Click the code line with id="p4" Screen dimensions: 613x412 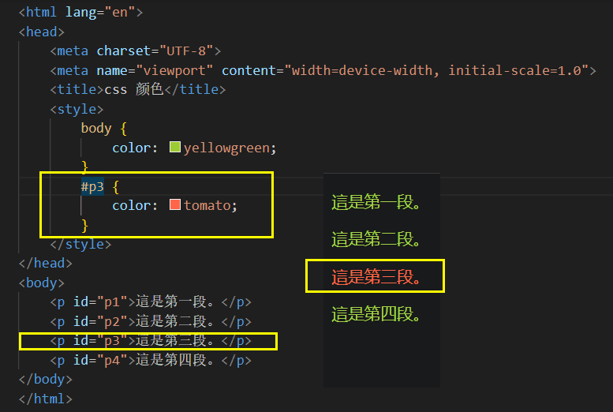(x=150, y=360)
